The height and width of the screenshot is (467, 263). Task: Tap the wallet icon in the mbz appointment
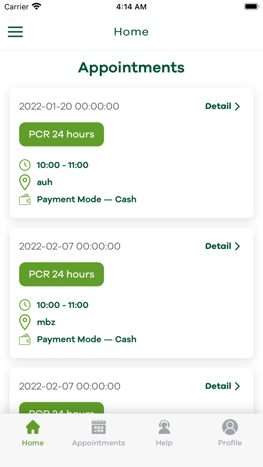[x=25, y=339]
